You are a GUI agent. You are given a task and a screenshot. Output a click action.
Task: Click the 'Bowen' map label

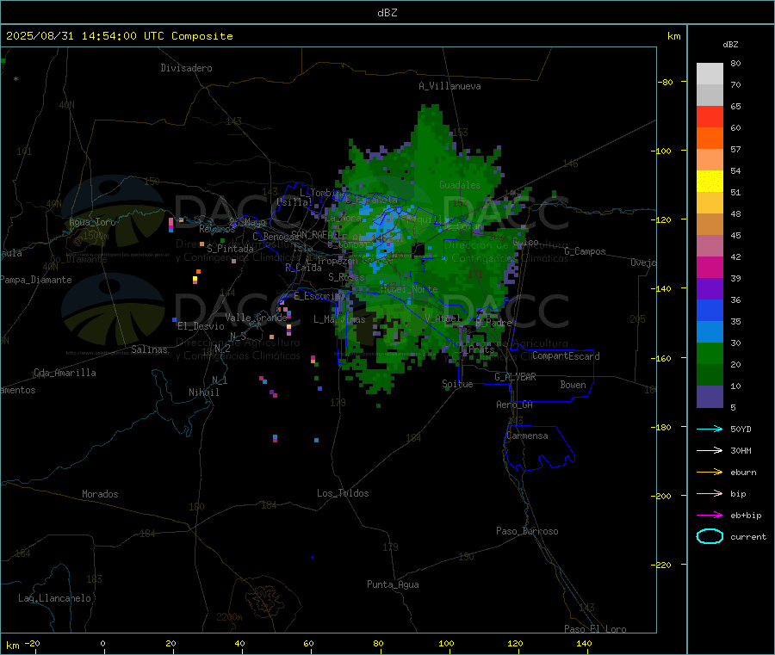[x=573, y=384]
